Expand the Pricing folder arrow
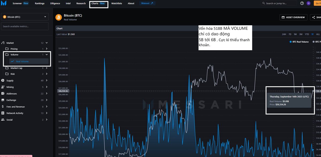321x157 pixels. pyautogui.click(x=47, y=49)
